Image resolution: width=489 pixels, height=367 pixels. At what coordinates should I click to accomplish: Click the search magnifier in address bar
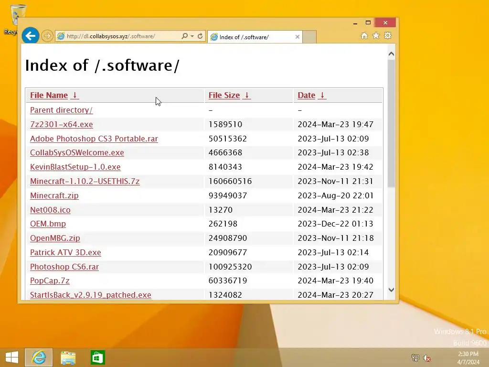(x=185, y=36)
